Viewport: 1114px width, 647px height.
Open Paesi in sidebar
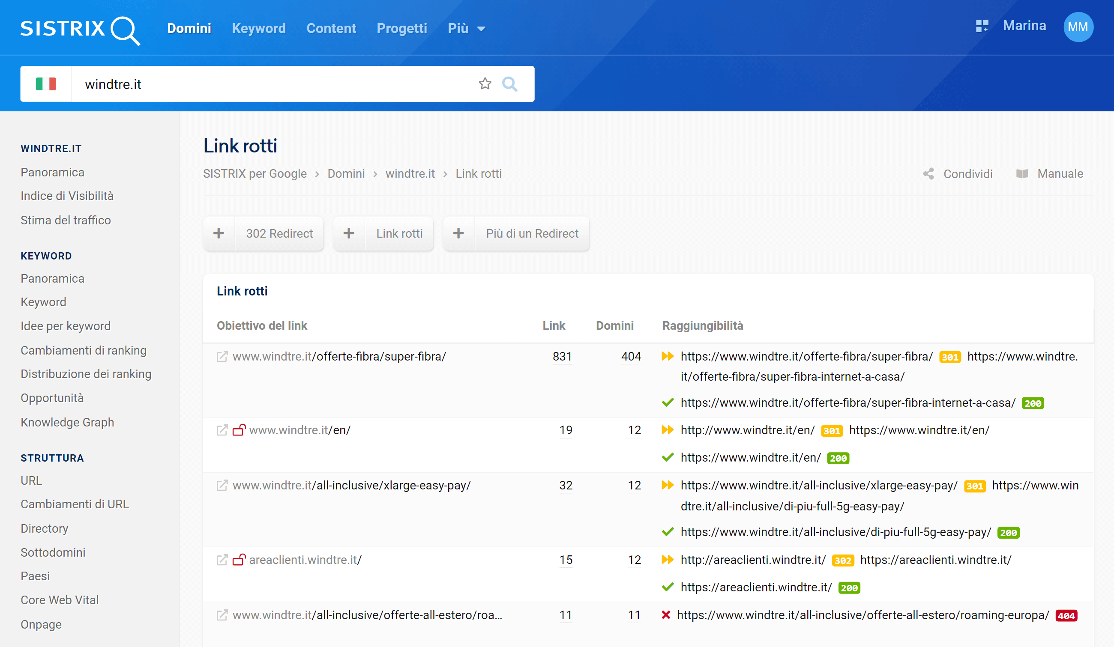36,576
